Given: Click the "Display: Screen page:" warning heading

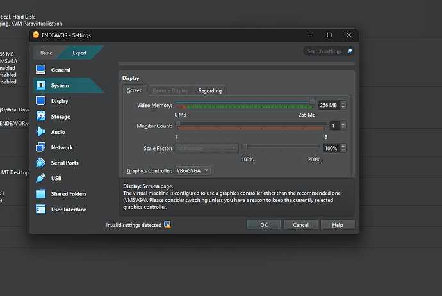Looking at the screenshot, I should pos(148,186).
